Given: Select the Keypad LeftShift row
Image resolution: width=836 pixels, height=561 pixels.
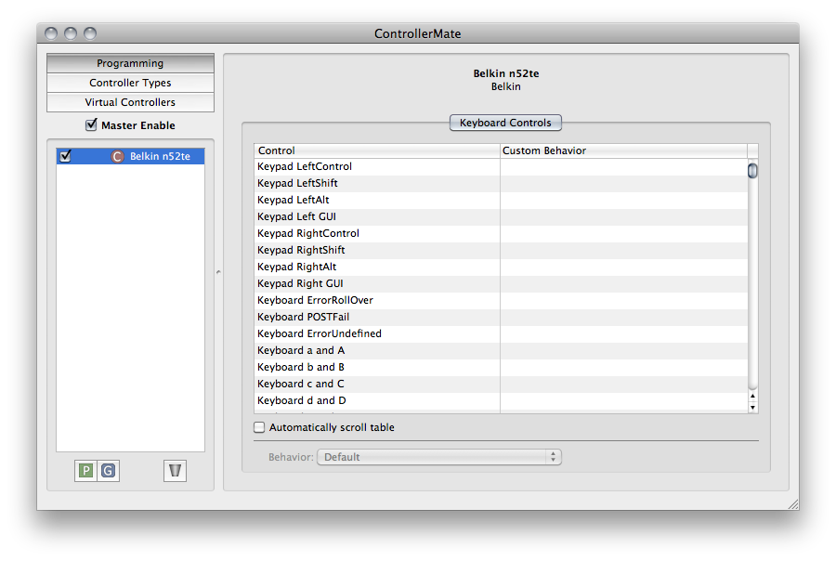Looking at the screenshot, I should [x=502, y=183].
